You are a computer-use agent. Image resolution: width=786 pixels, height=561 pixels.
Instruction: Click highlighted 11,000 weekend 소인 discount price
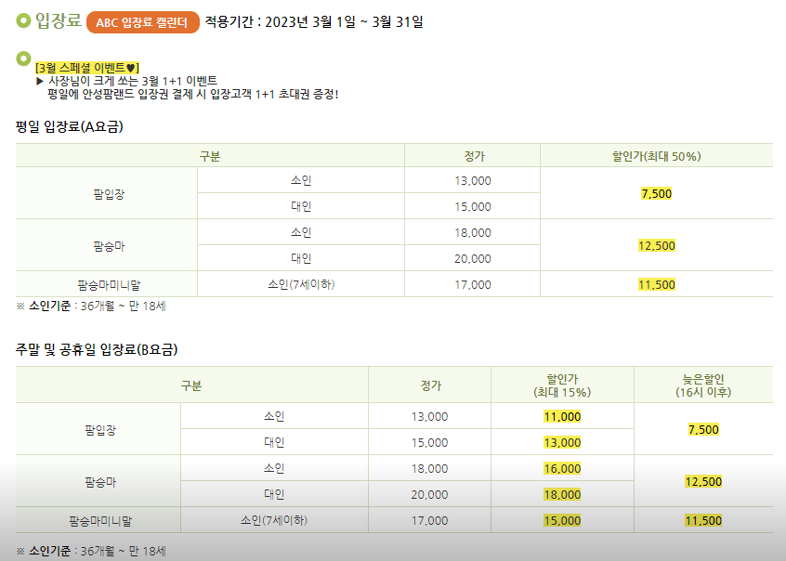[562, 417]
